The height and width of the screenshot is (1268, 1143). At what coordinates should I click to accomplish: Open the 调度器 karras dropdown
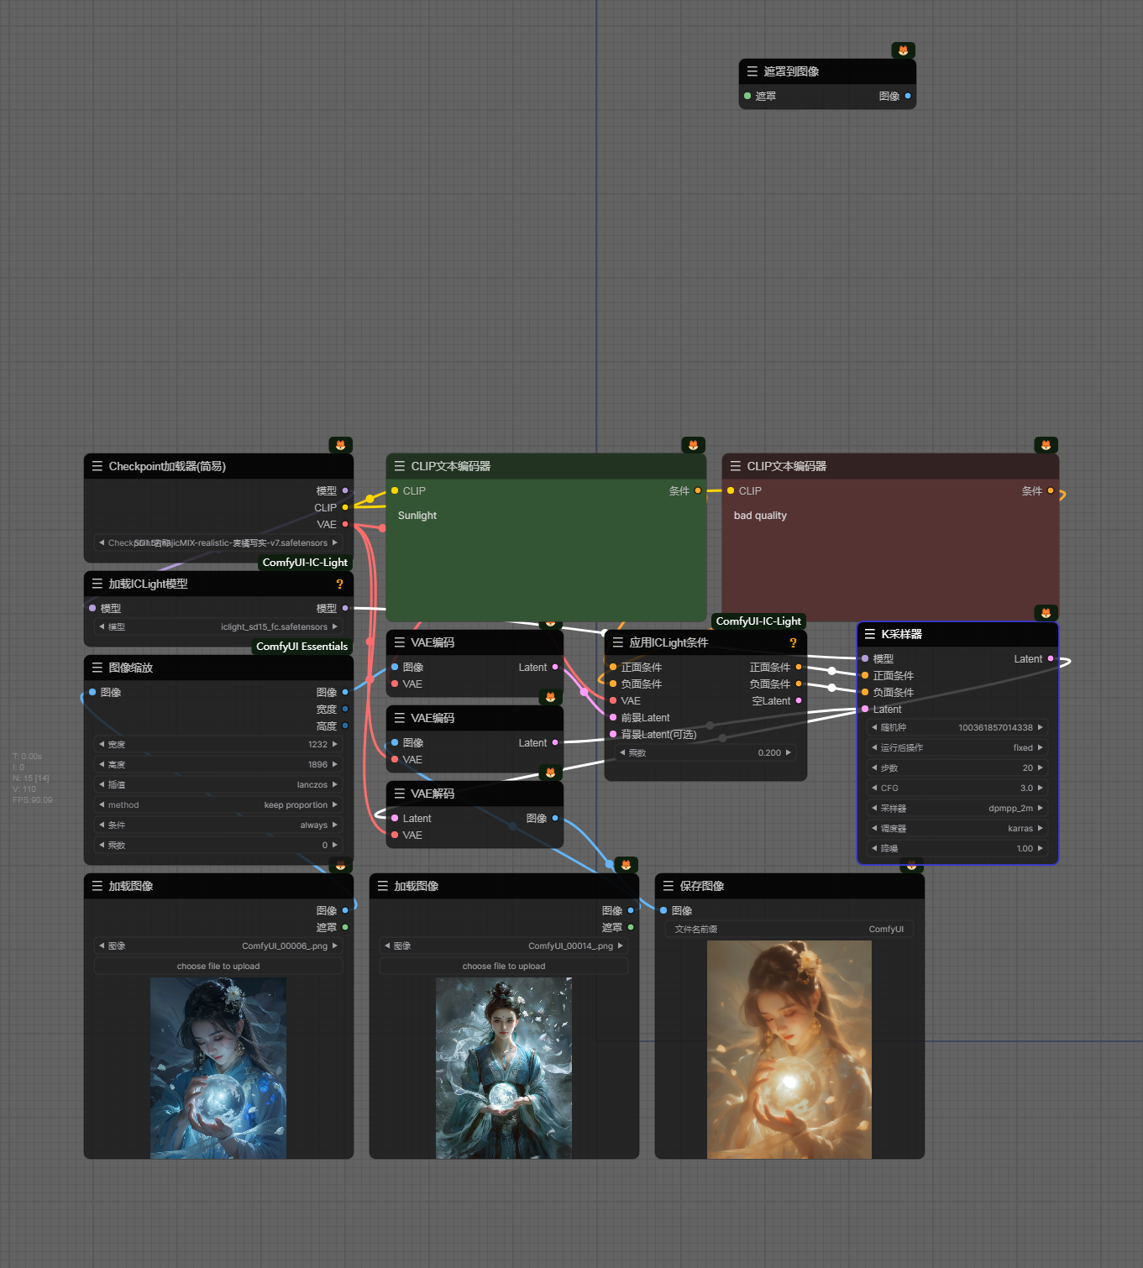[x=957, y=828]
